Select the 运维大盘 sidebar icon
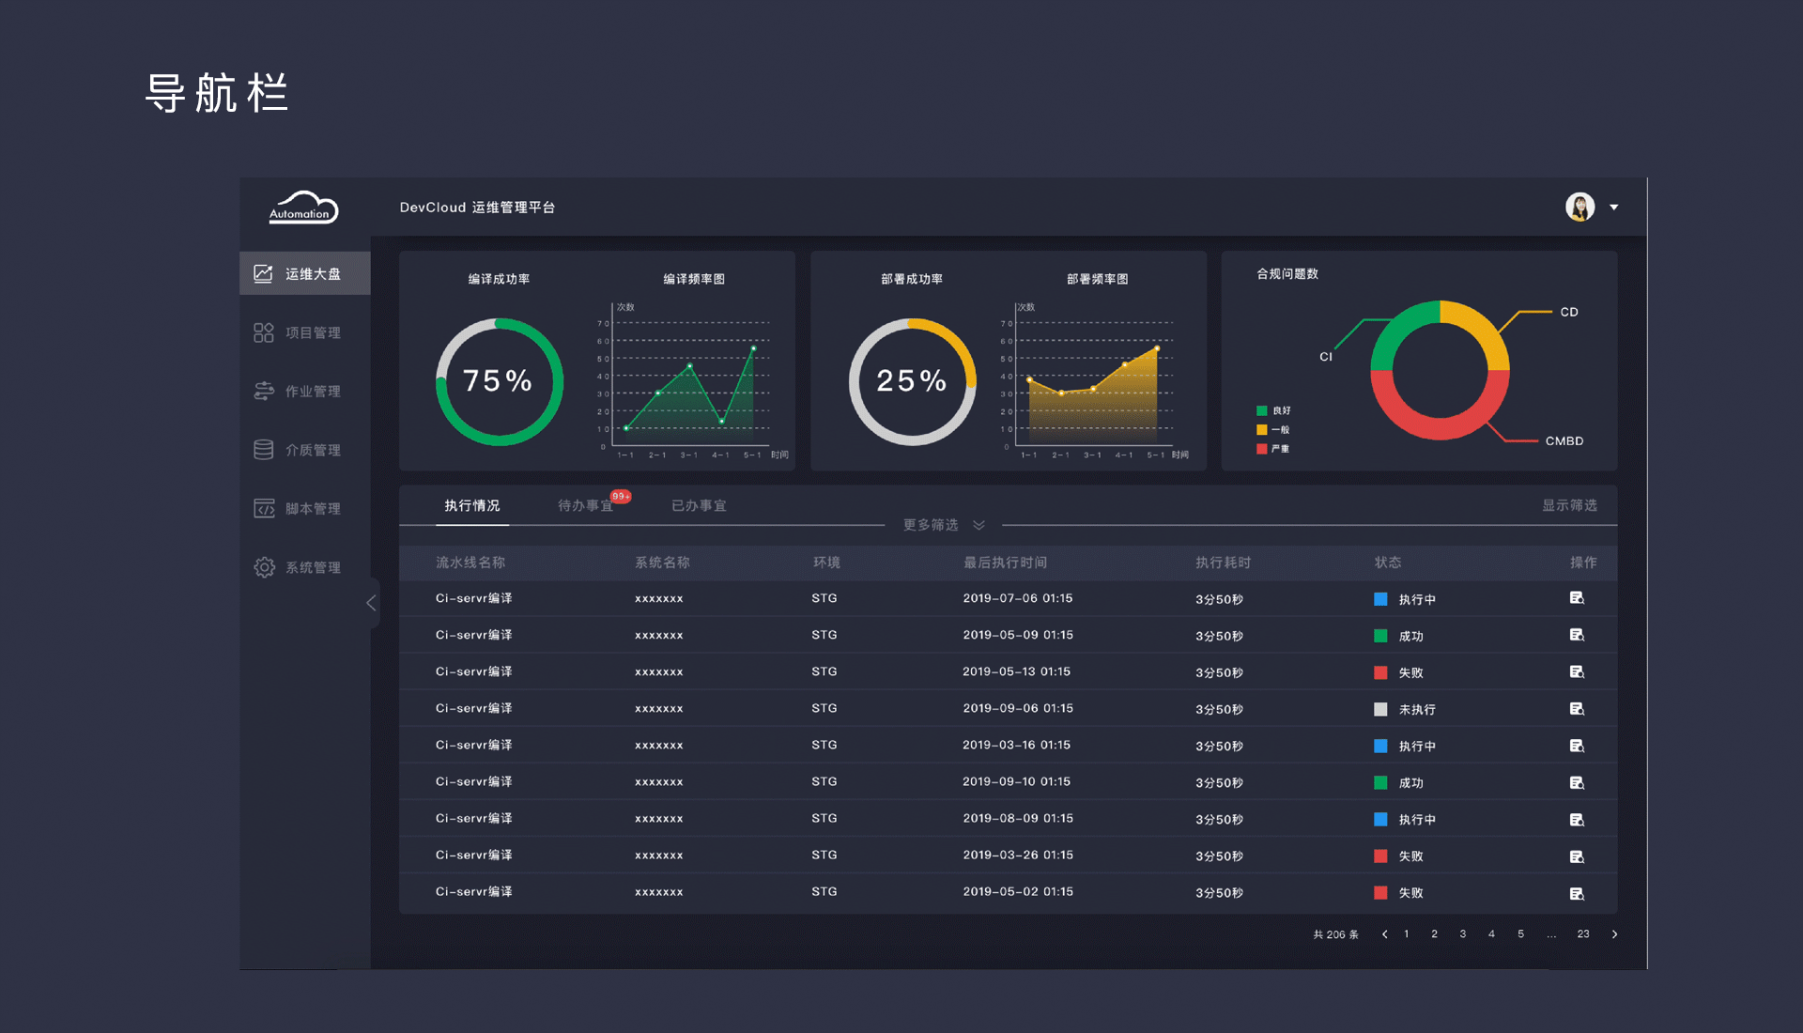Viewport: 1803px width, 1033px height. coord(264,272)
